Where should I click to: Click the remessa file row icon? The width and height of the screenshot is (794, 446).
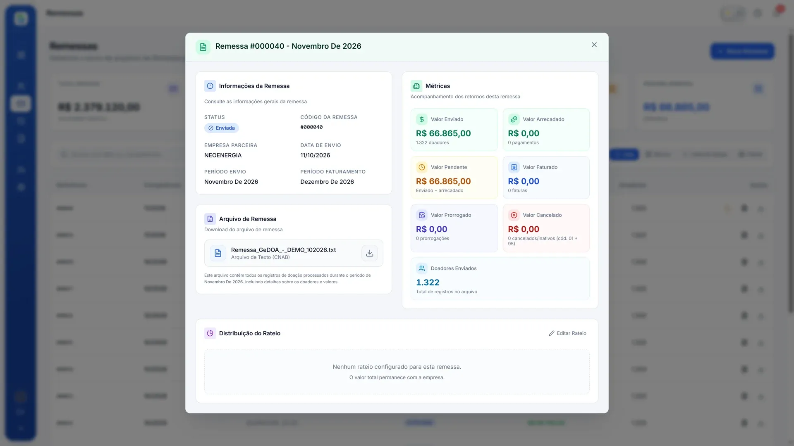pyautogui.click(x=218, y=253)
